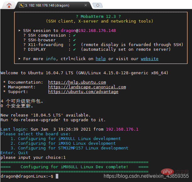Screen dimensions: 192x182
Task: Click the DISPLAY green checkmark
Action: (74, 49)
